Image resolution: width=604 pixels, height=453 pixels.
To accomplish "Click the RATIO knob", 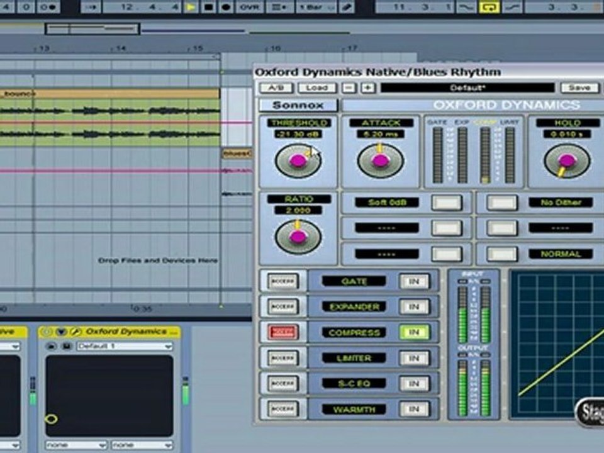I will click(x=298, y=237).
